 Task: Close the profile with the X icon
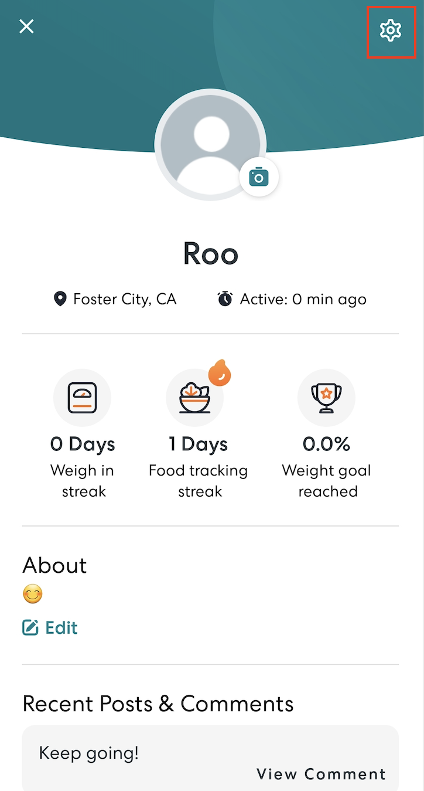coord(26,26)
